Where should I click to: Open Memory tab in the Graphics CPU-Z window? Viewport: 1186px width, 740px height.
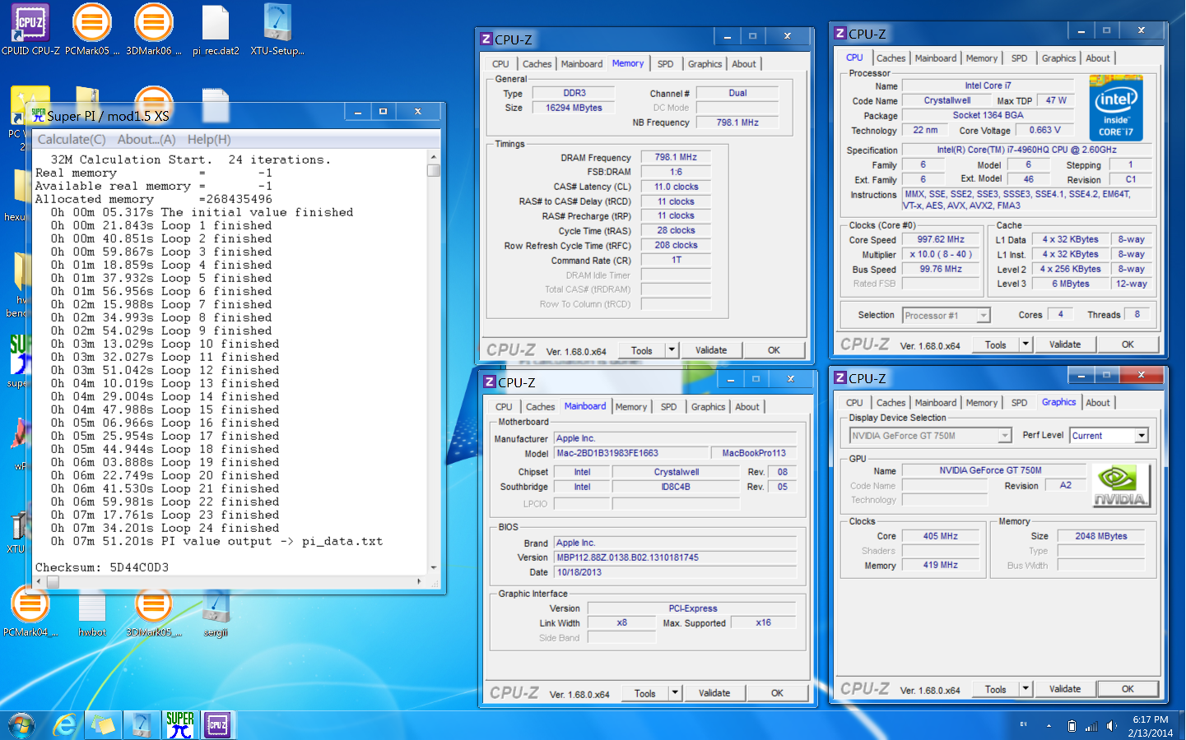point(981,403)
